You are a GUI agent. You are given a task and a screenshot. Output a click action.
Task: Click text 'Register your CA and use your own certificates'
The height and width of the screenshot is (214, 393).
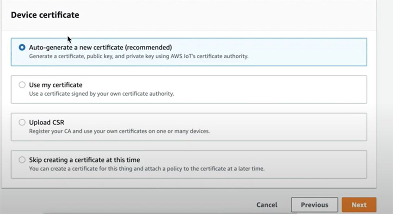click(x=88, y=131)
